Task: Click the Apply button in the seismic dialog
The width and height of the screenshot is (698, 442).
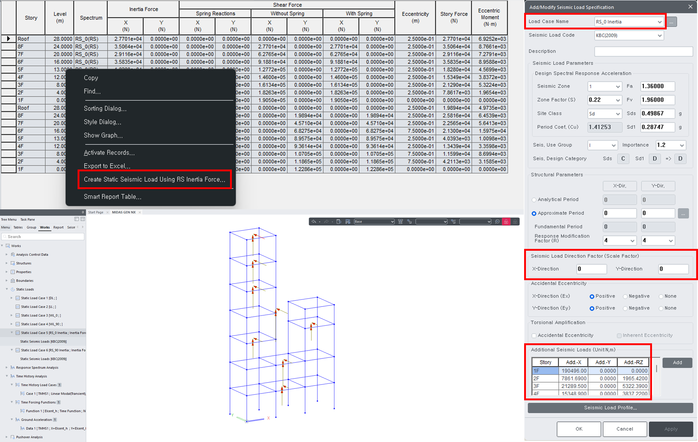Action: pos(671,429)
